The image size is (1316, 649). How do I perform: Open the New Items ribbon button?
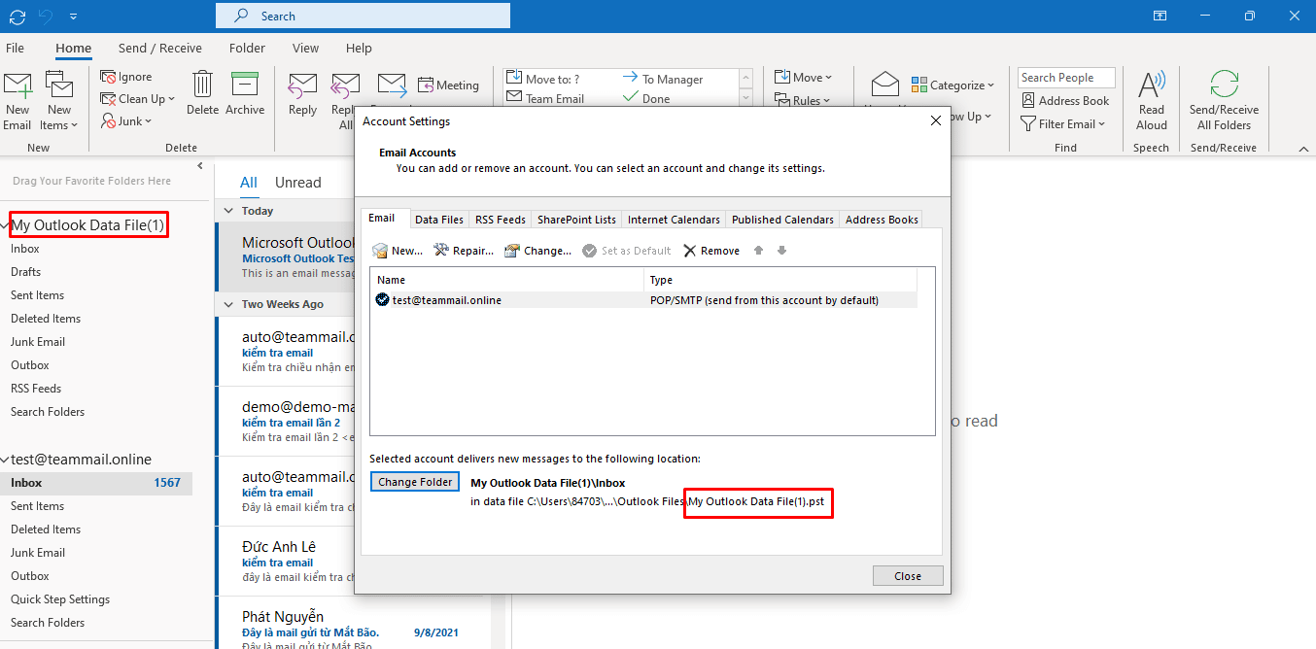[x=59, y=101]
